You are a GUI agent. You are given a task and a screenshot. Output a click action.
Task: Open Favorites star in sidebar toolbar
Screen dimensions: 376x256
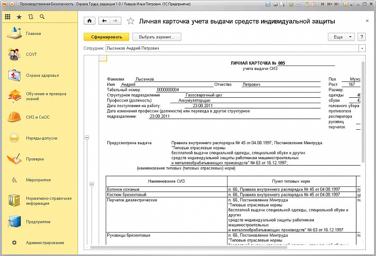(19, 17)
